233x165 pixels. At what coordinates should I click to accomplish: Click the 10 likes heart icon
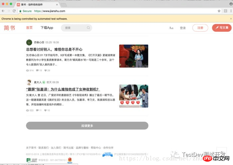[x=46, y=110]
